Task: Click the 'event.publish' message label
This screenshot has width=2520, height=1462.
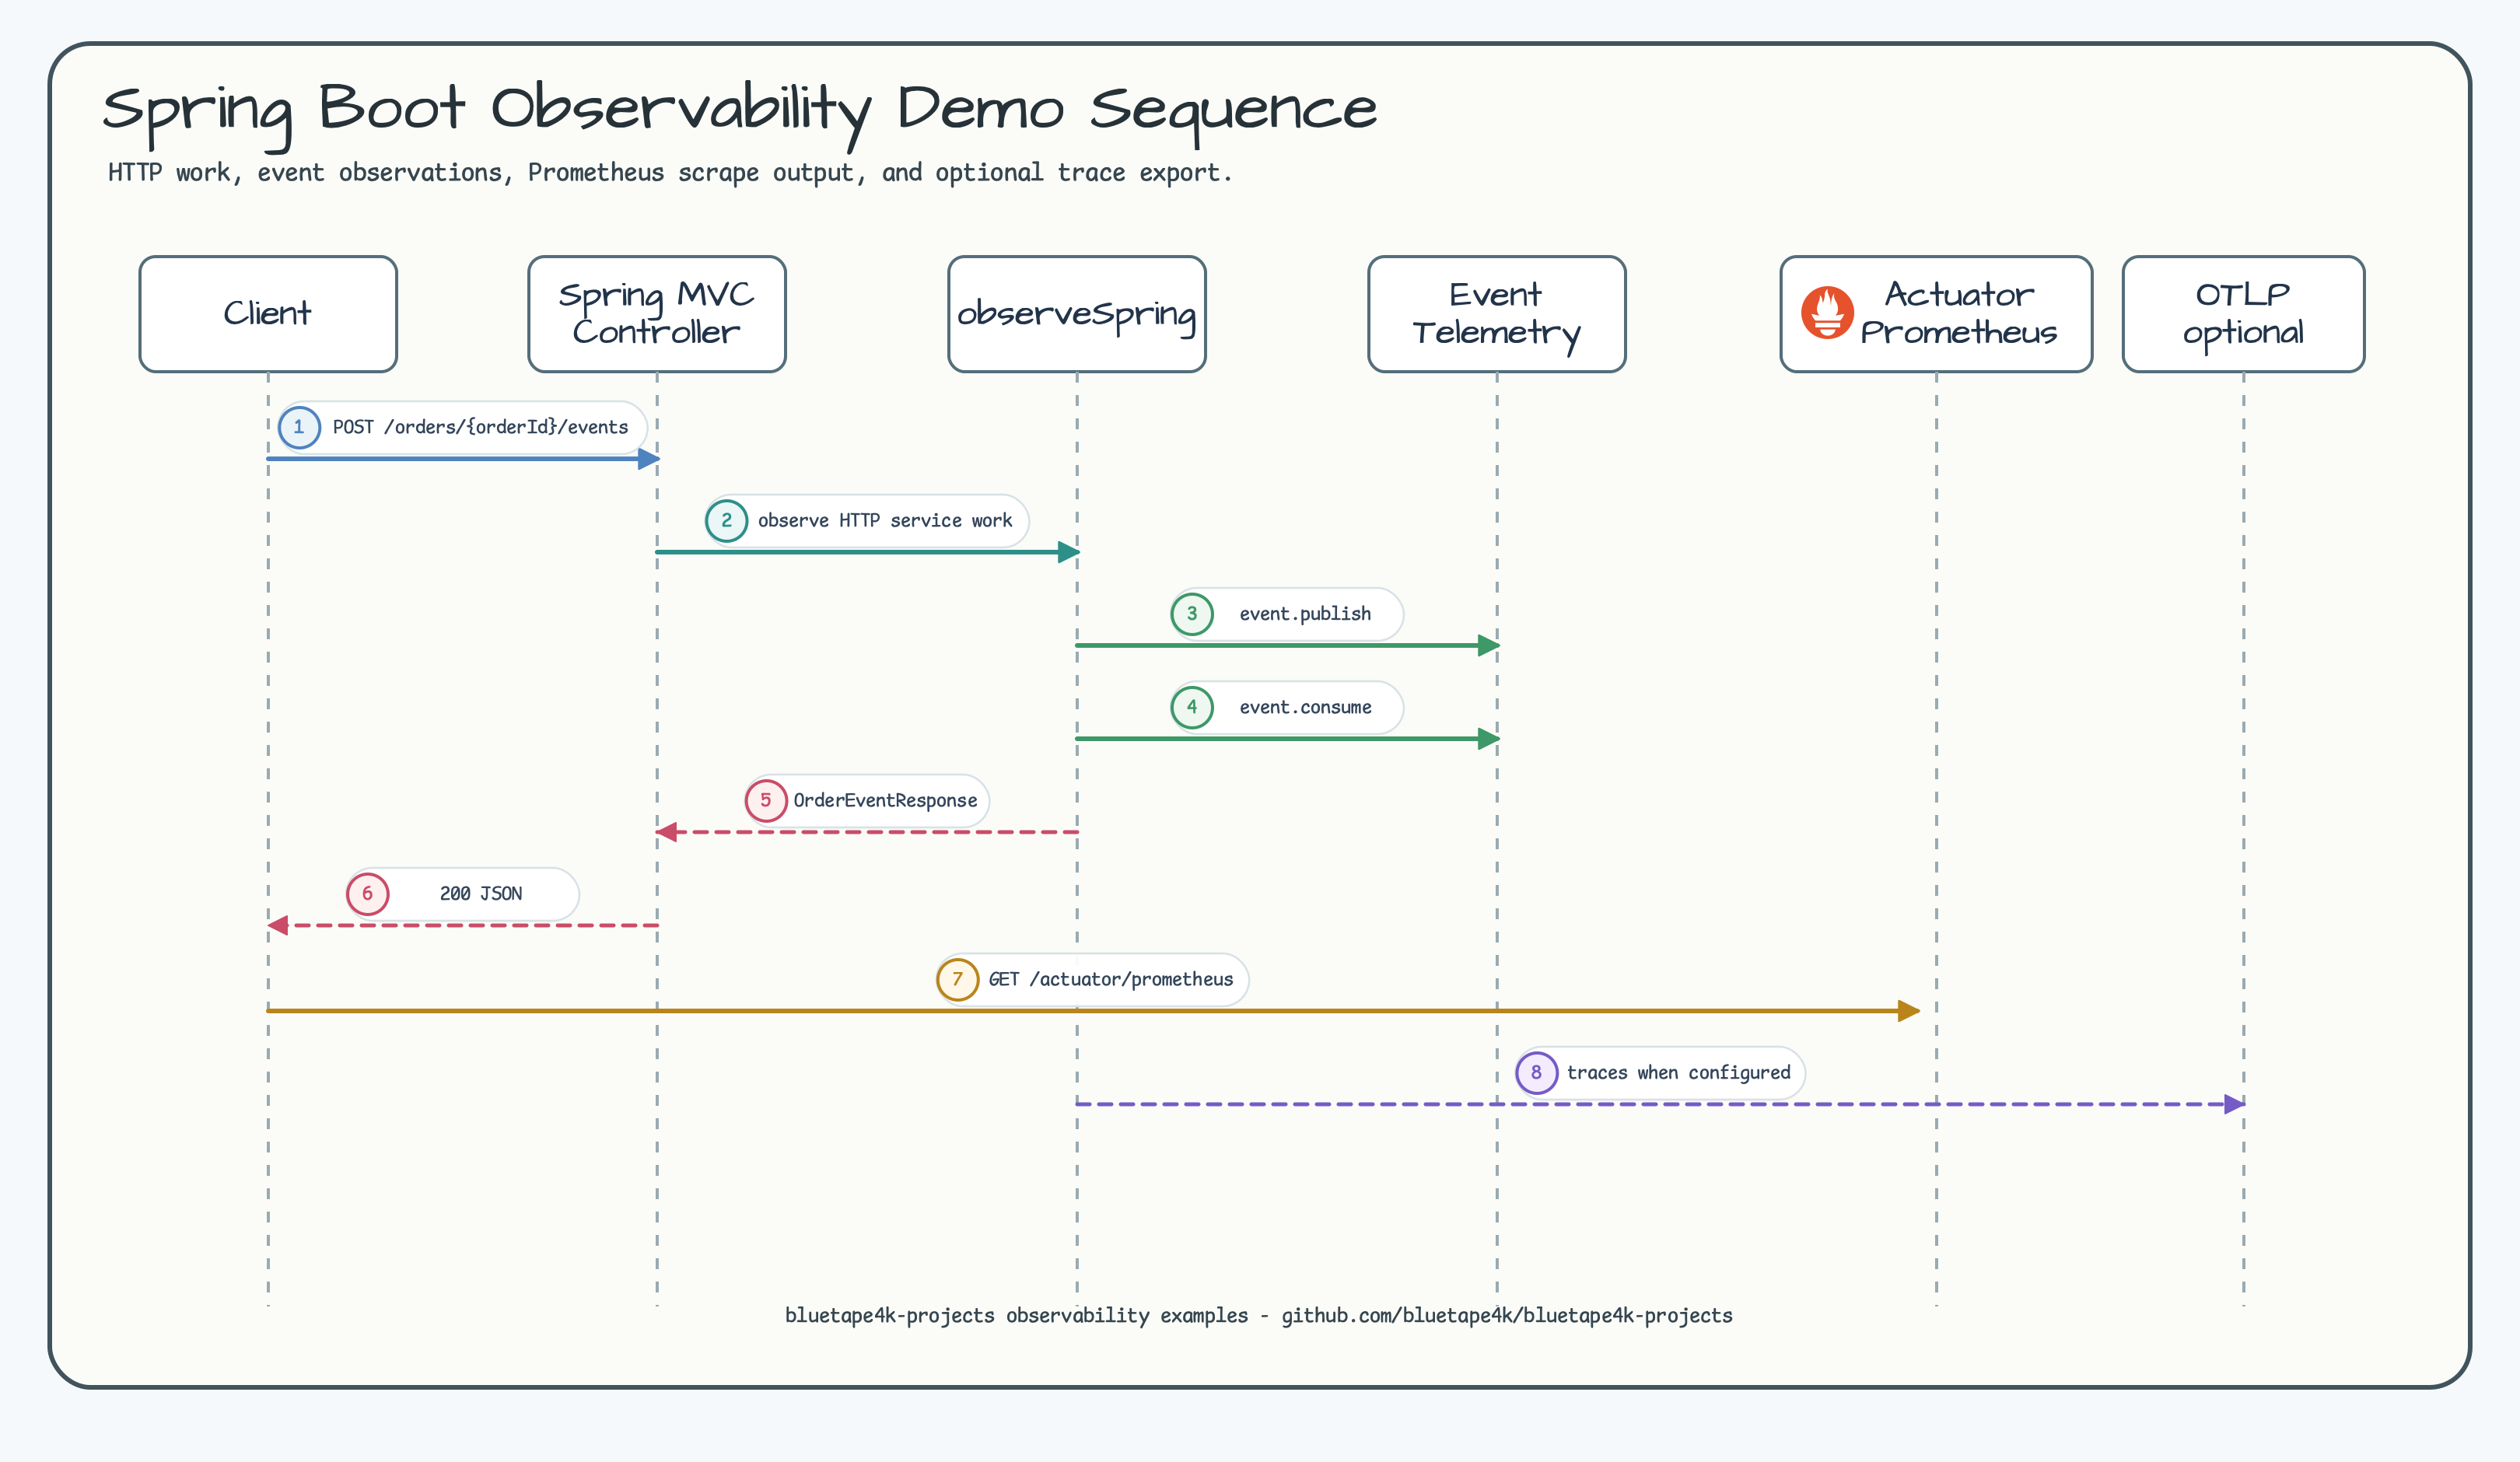Action: coord(1305,614)
